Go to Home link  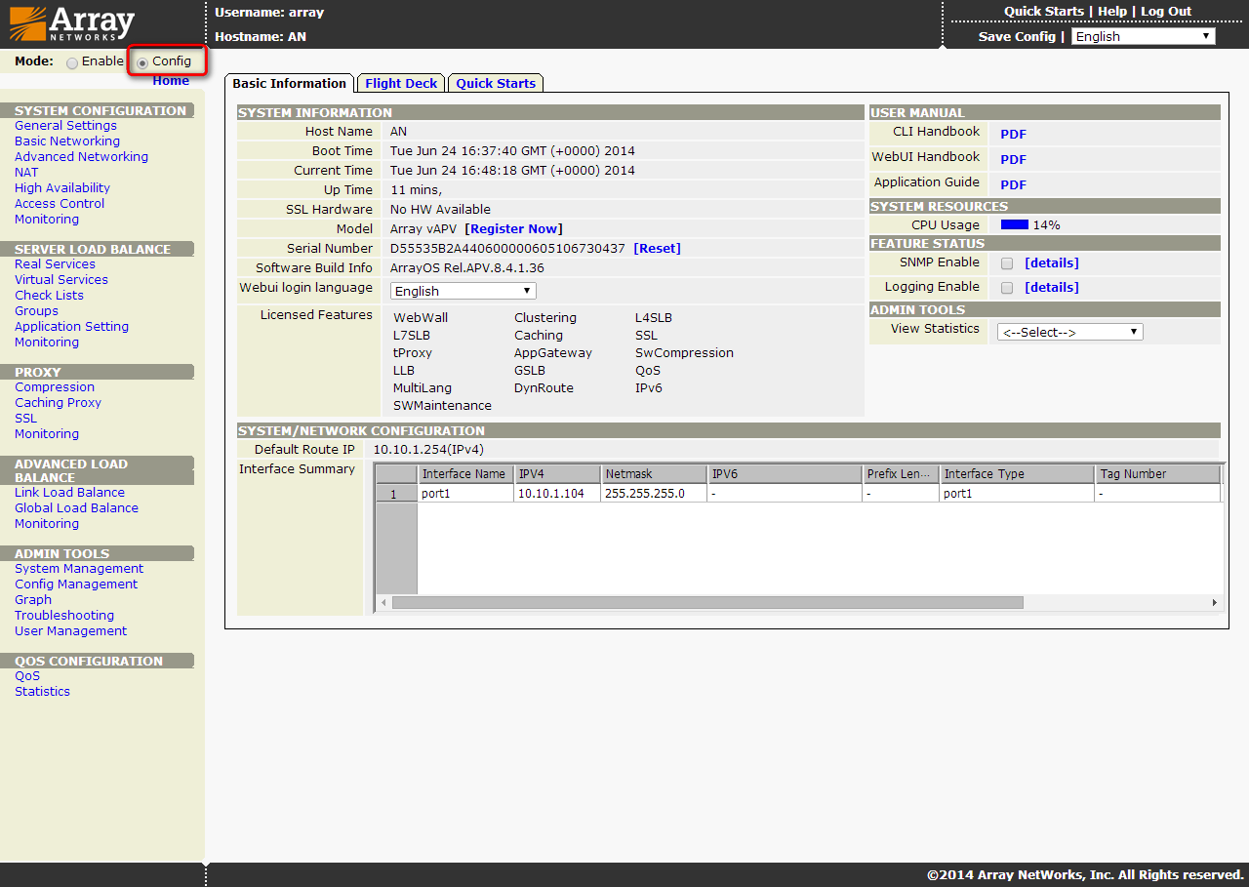coord(171,81)
